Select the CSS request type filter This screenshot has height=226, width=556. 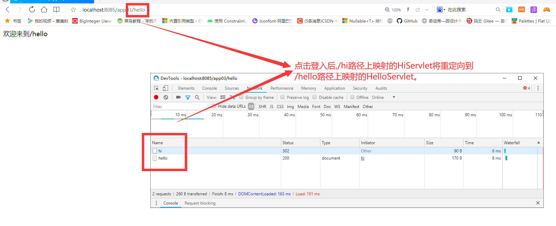tap(280, 106)
